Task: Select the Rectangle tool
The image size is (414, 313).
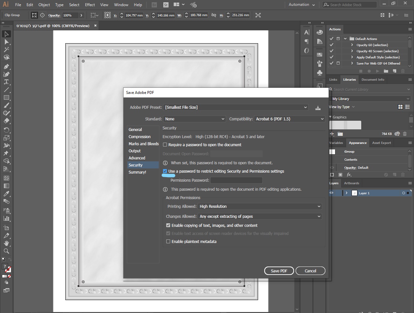Action: pyautogui.click(x=6, y=97)
